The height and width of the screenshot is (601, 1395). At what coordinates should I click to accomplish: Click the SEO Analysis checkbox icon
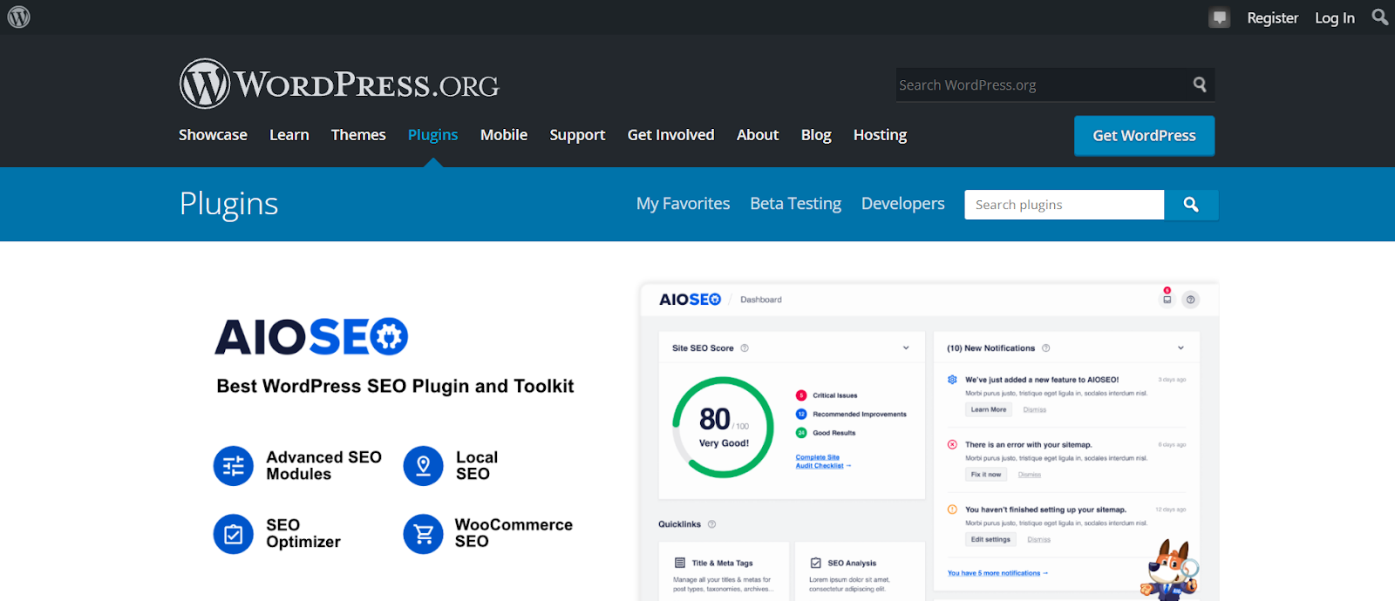[816, 564]
